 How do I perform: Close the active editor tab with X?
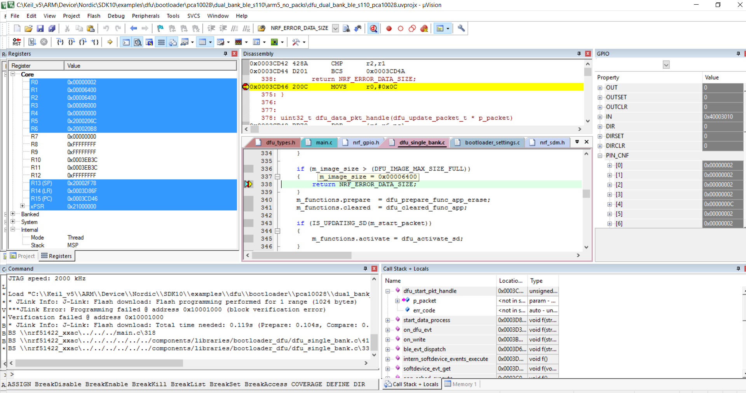click(587, 142)
